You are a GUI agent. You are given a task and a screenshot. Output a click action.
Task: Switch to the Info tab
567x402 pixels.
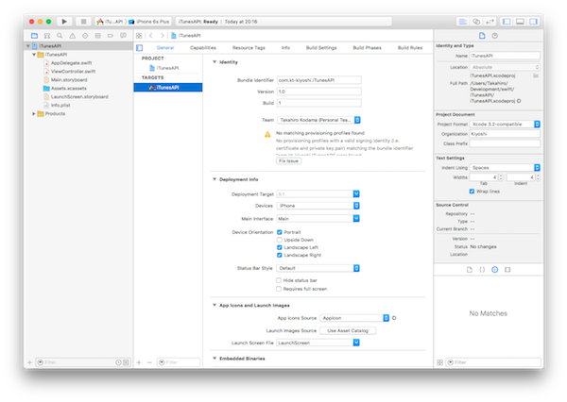[x=285, y=48]
